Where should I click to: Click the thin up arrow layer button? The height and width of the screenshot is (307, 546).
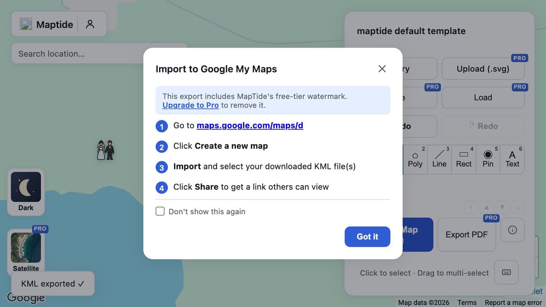pyautogui.click(x=471, y=207)
